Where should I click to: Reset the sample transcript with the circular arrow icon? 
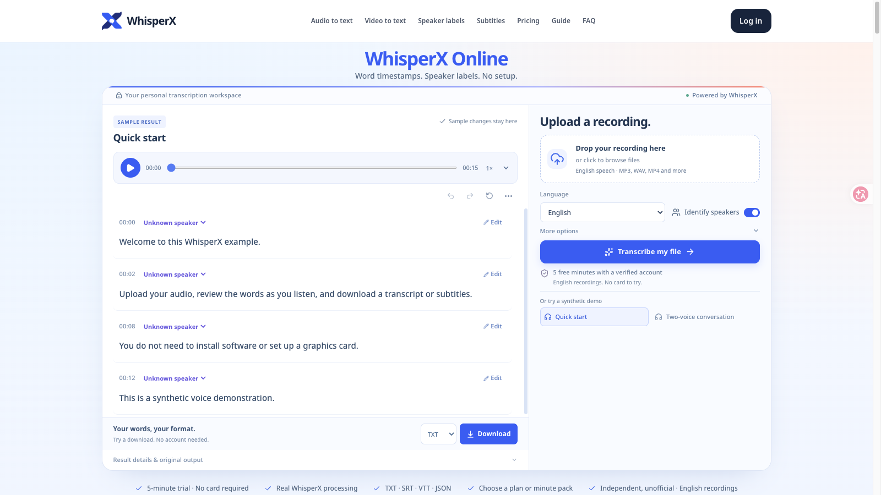(x=490, y=196)
